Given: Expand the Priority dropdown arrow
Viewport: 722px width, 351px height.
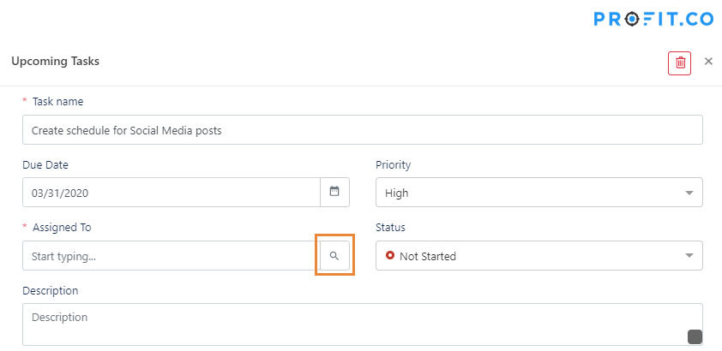Looking at the screenshot, I should coord(689,193).
